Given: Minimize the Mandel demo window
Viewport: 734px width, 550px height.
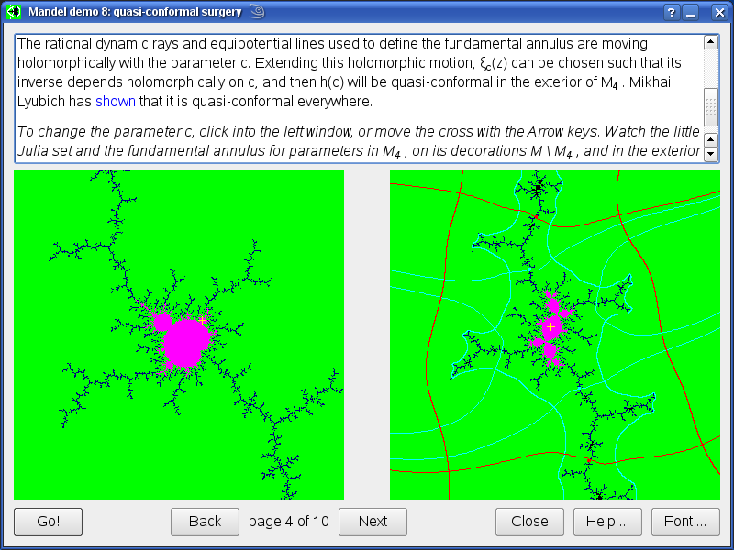Looking at the screenshot, I should (x=691, y=12).
